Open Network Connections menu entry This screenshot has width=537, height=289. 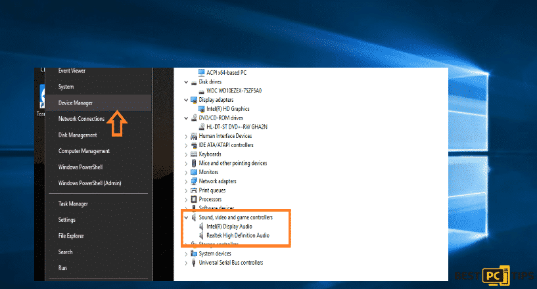tap(99, 119)
